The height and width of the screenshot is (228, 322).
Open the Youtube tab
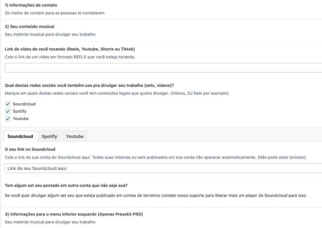(75, 136)
